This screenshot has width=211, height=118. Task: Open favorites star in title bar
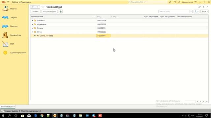click(x=179, y=2)
